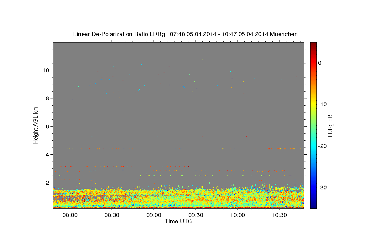Click the 'Muenchen' location text in title
The width and height of the screenshot is (376, 250).
(x=284, y=34)
